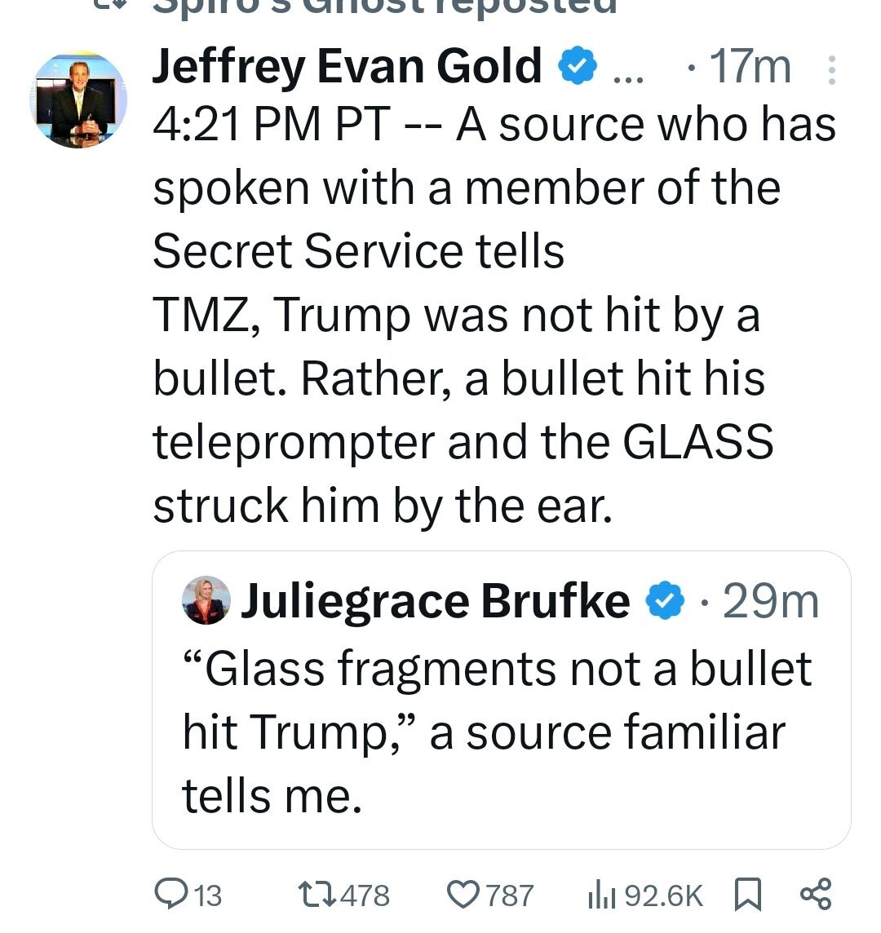The image size is (881, 933).
Task: Open Juliegrace Brufke's small avatar
Action: [206, 600]
